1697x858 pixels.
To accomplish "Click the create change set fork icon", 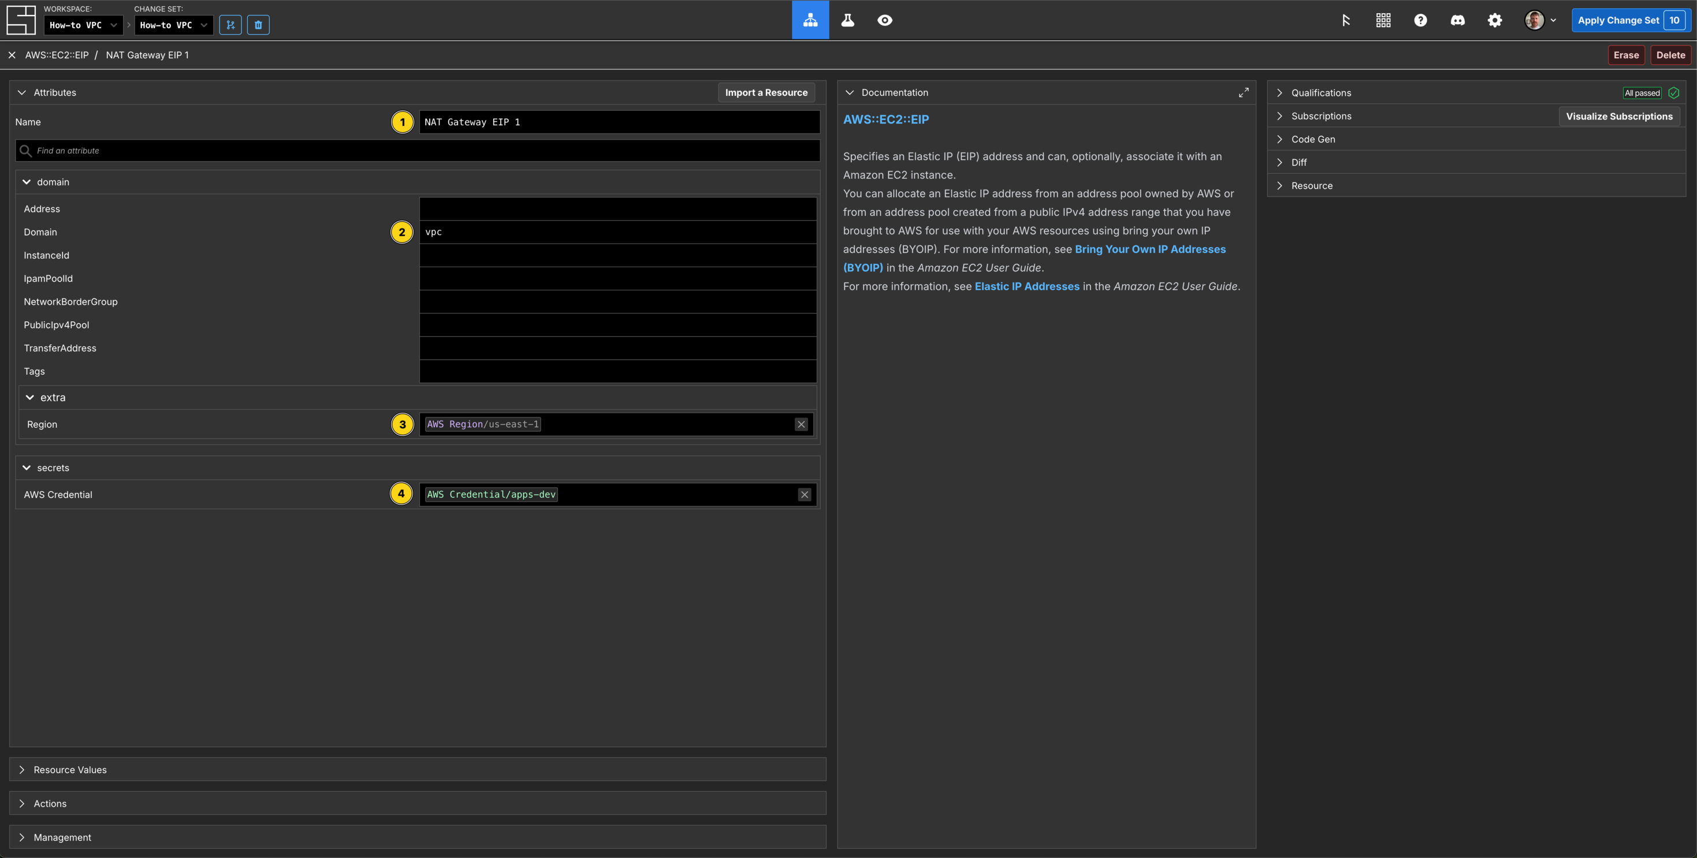I will (230, 25).
